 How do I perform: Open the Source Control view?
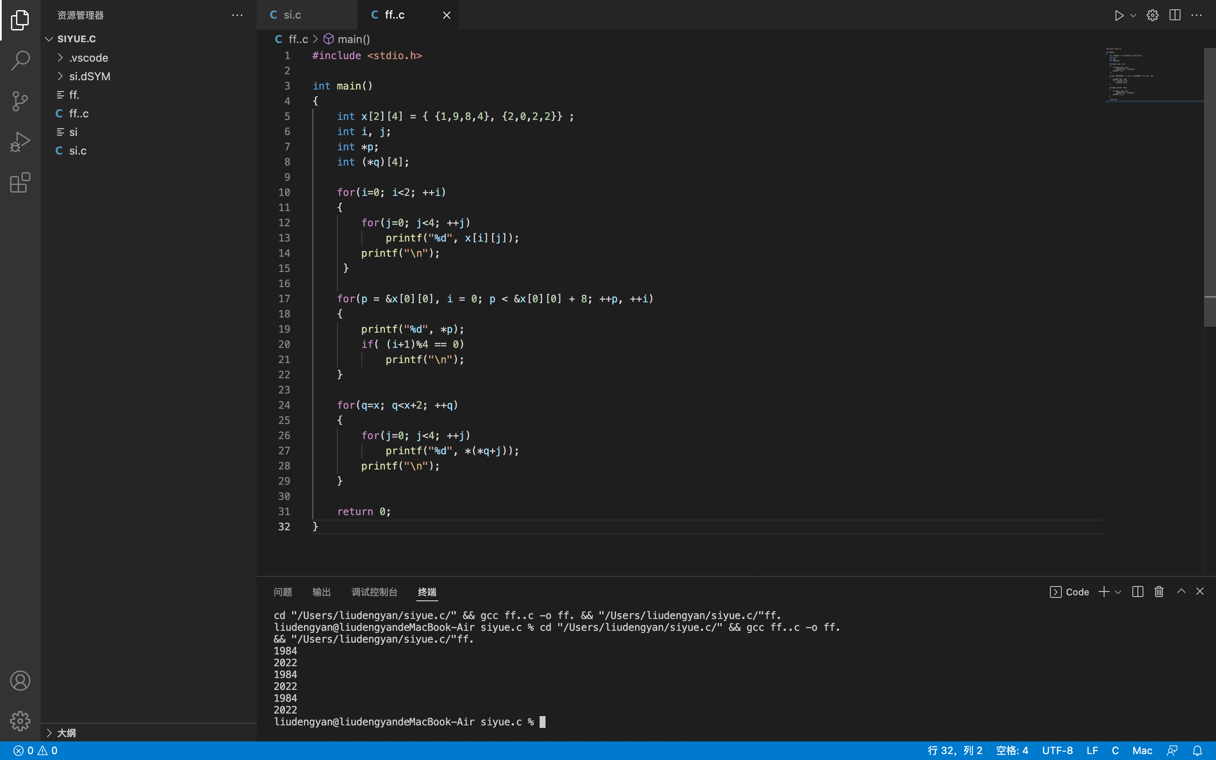pos(20,101)
